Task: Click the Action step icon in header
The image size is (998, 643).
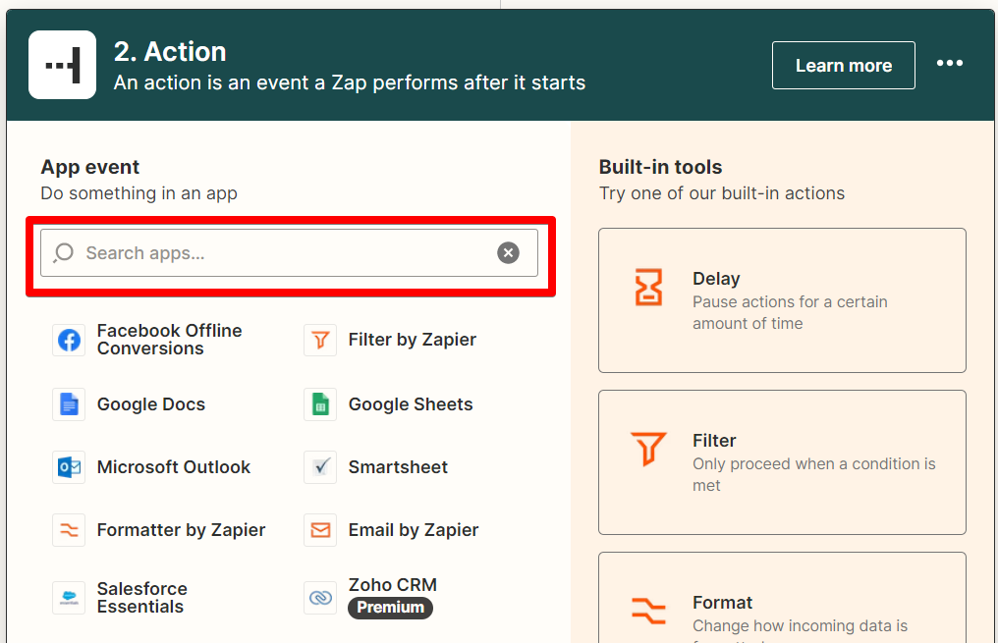Action: pyautogui.click(x=63, y=65)
